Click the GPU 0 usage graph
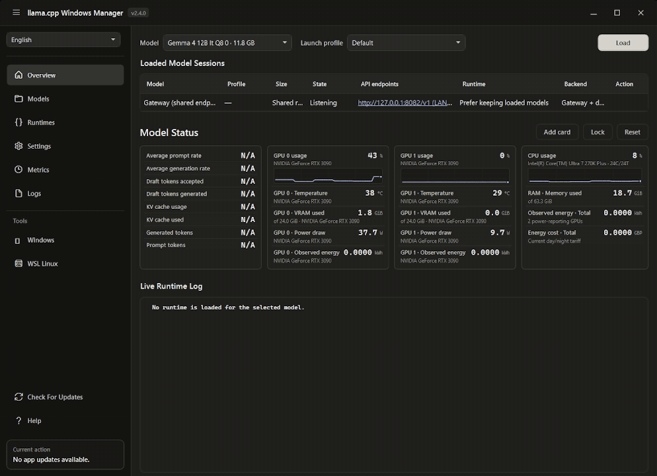Screen dimensions: 657x476 coord(328,176)
